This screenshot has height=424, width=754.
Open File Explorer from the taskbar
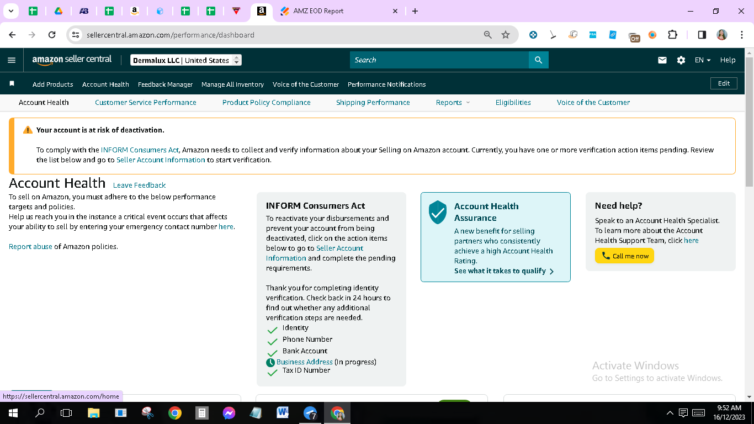coord(93,413)
